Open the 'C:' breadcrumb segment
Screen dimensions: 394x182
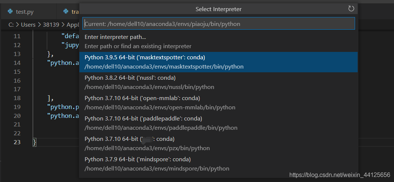(11, 25)
